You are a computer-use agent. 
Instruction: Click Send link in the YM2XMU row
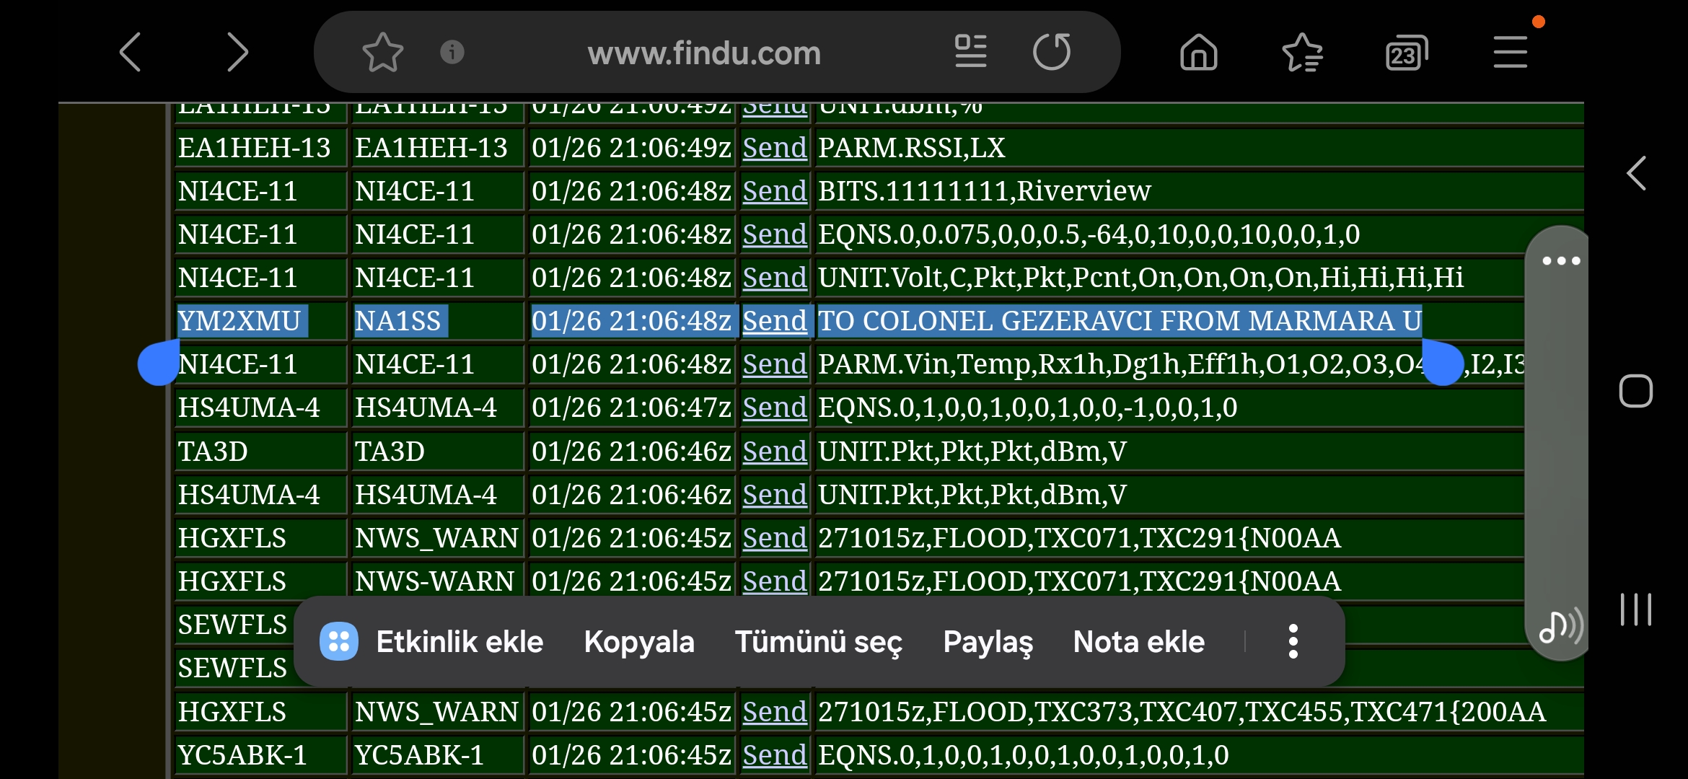pos(775,321)
